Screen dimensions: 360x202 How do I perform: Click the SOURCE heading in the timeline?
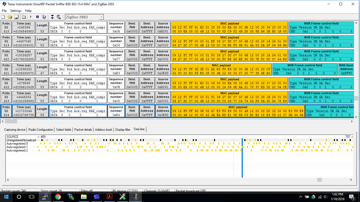pyautogui.click(x=12, y=137)
